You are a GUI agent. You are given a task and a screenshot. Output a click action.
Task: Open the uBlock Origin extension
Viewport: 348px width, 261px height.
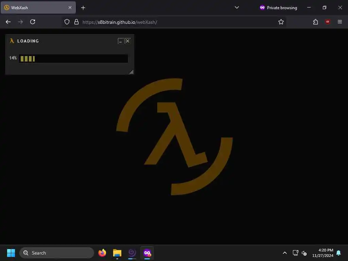click(328, 22)
